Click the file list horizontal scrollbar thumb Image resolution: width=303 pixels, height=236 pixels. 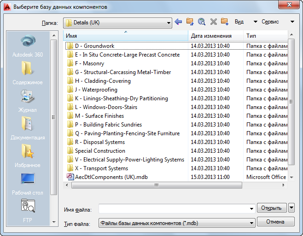pyautogui.click(x=157, y=185)
